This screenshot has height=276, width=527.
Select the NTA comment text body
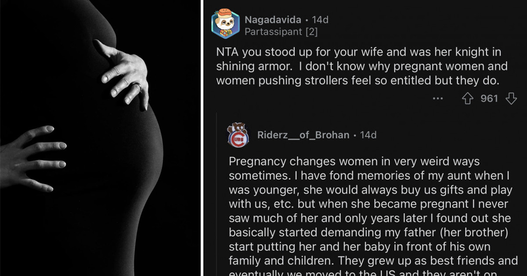360,66
